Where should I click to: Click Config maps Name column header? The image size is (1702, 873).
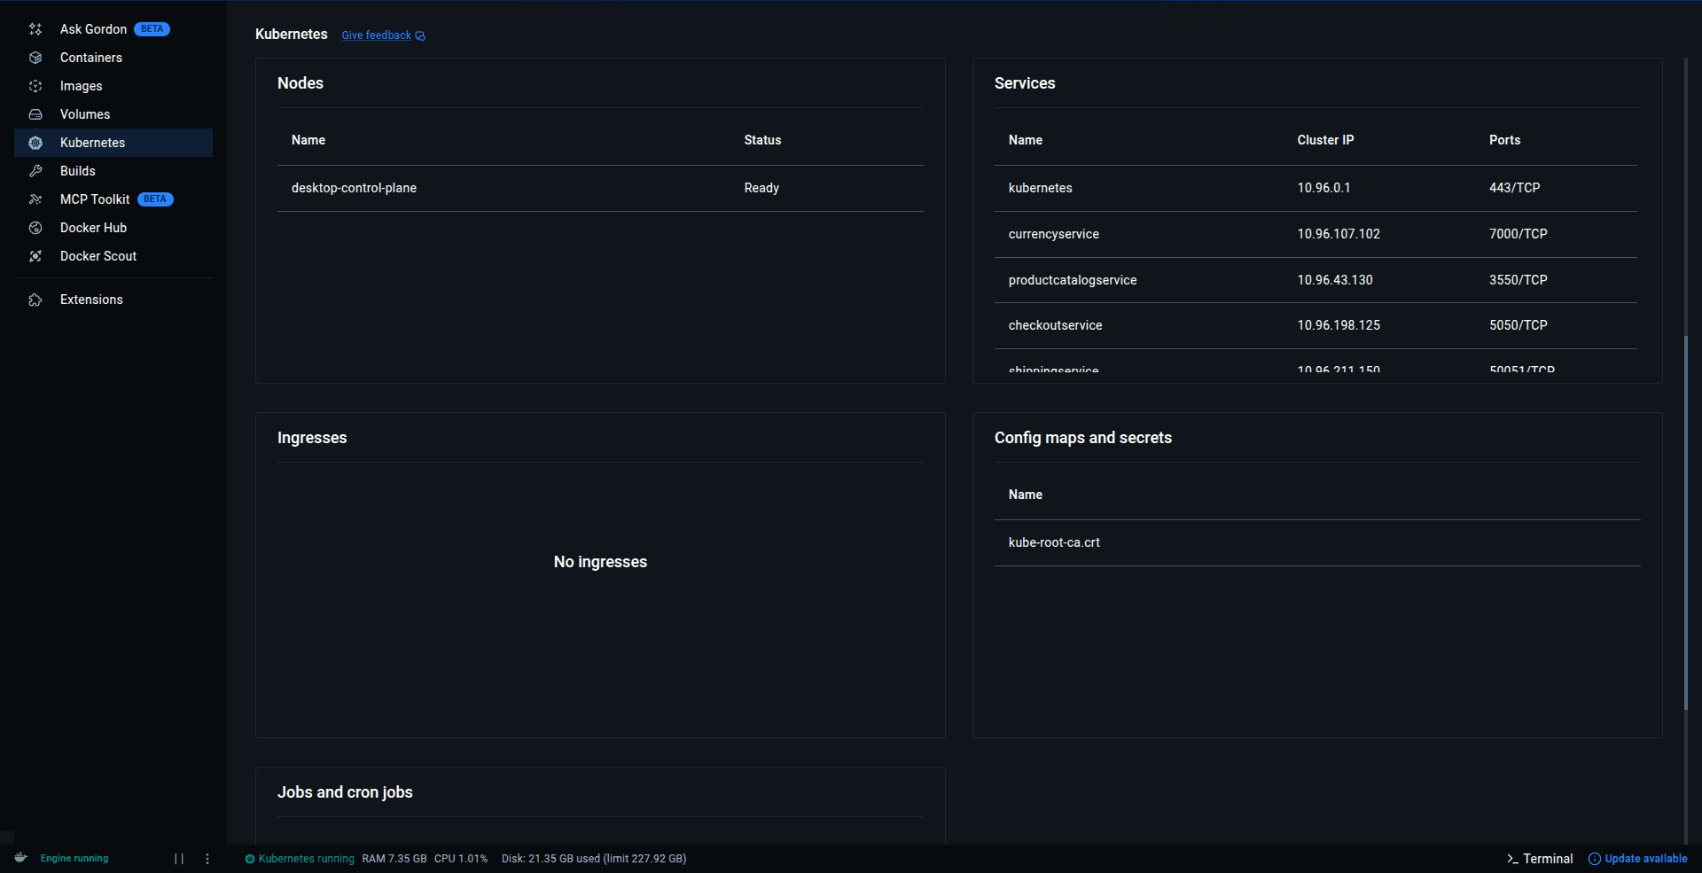1025,495
